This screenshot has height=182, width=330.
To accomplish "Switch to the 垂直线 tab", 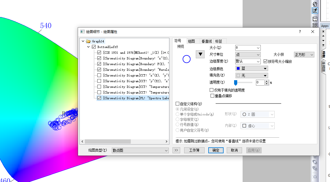I will click(207, 41).
